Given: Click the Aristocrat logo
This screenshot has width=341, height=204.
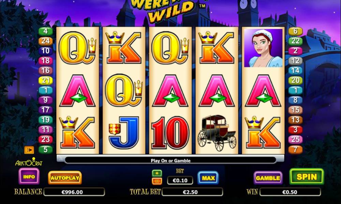Looking at the screenshot, I should point(29,162).
